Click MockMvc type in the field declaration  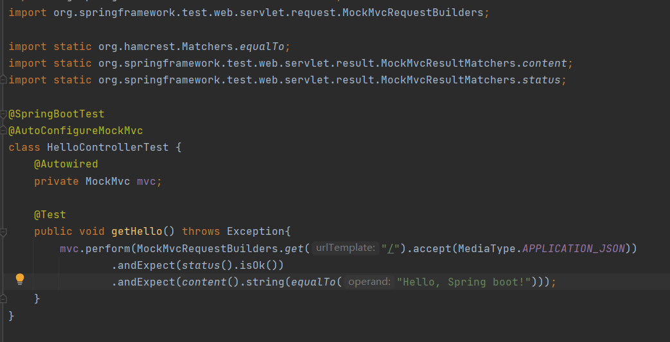click(108, 181)
